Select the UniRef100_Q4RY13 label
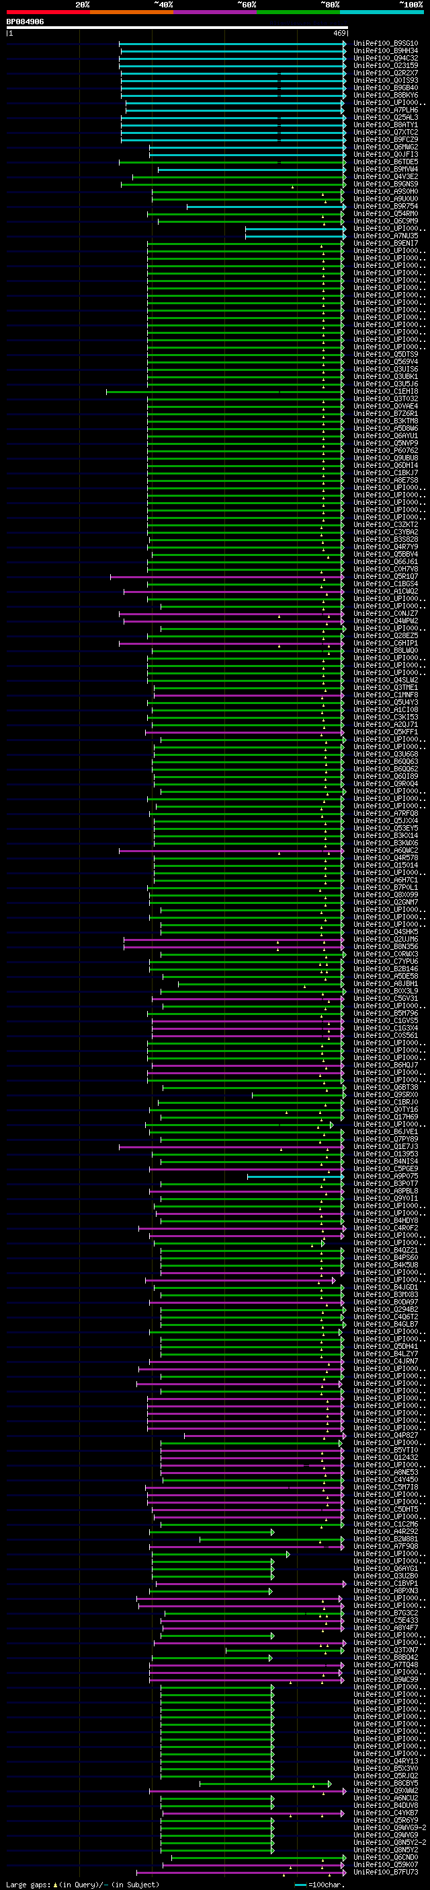Viewport: 430px width, 1890px height. (x=385, y=1761)
